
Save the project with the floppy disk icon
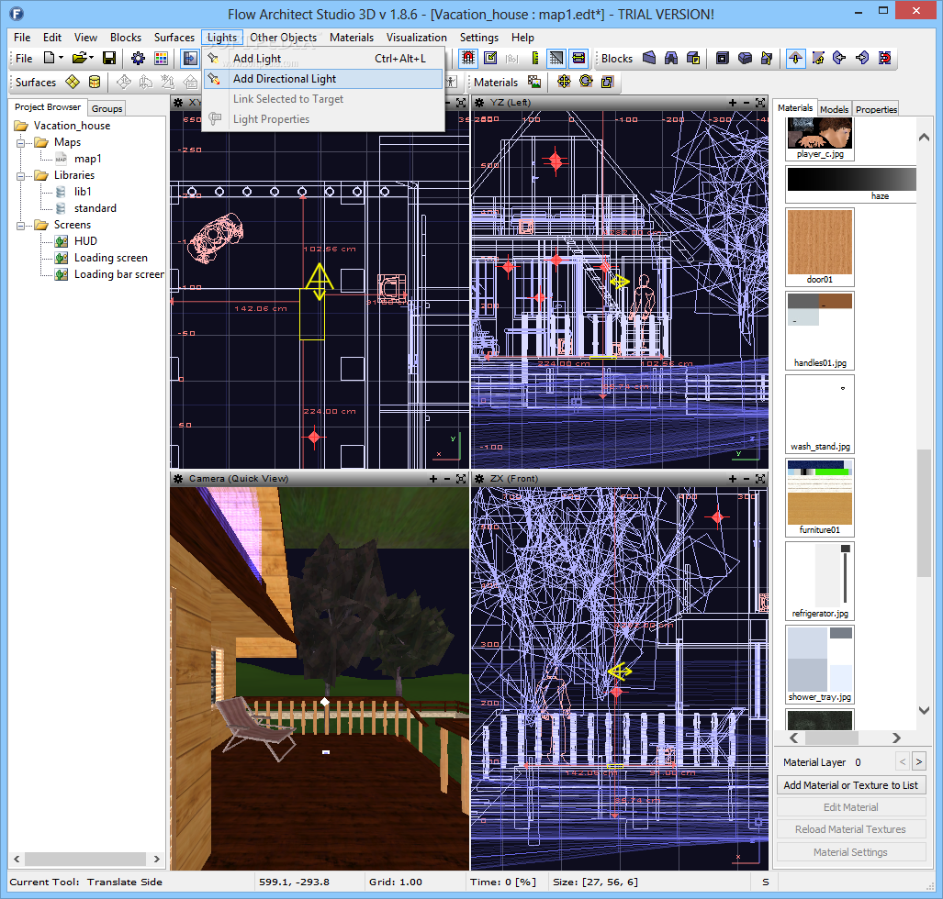[109, 58]
